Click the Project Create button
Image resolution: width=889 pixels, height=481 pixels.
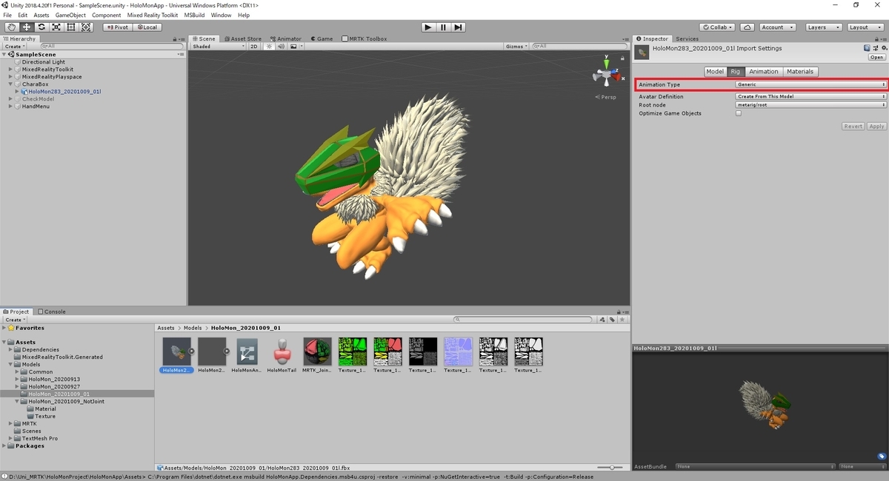15,320
